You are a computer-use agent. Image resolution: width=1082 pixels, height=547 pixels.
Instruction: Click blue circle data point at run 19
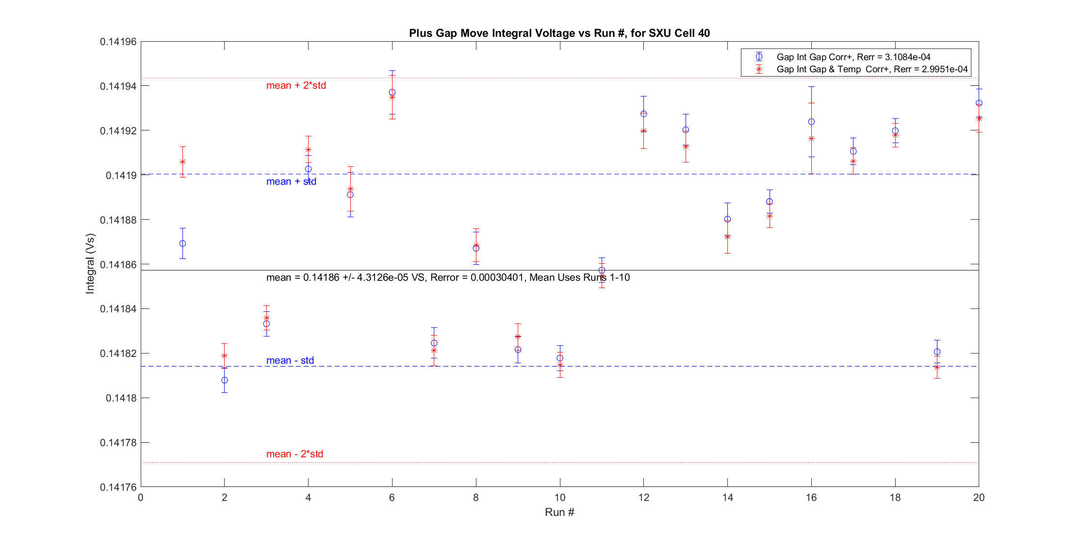click(x=937, y=352)
